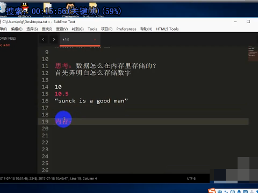This screenshot has height=193, width=258.
Task: Click the Sogou voice input microphone icon
Action: (x=239, y=191)
